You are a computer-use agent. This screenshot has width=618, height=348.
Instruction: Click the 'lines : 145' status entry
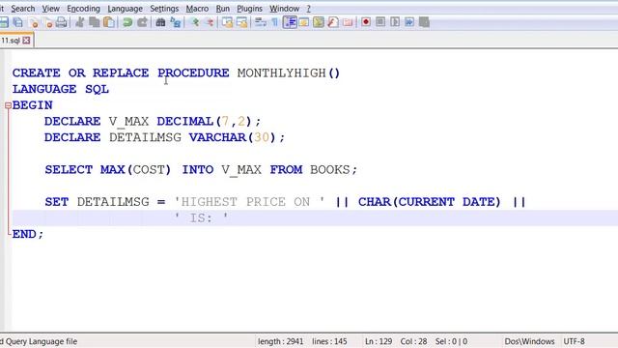pos(329,341)
